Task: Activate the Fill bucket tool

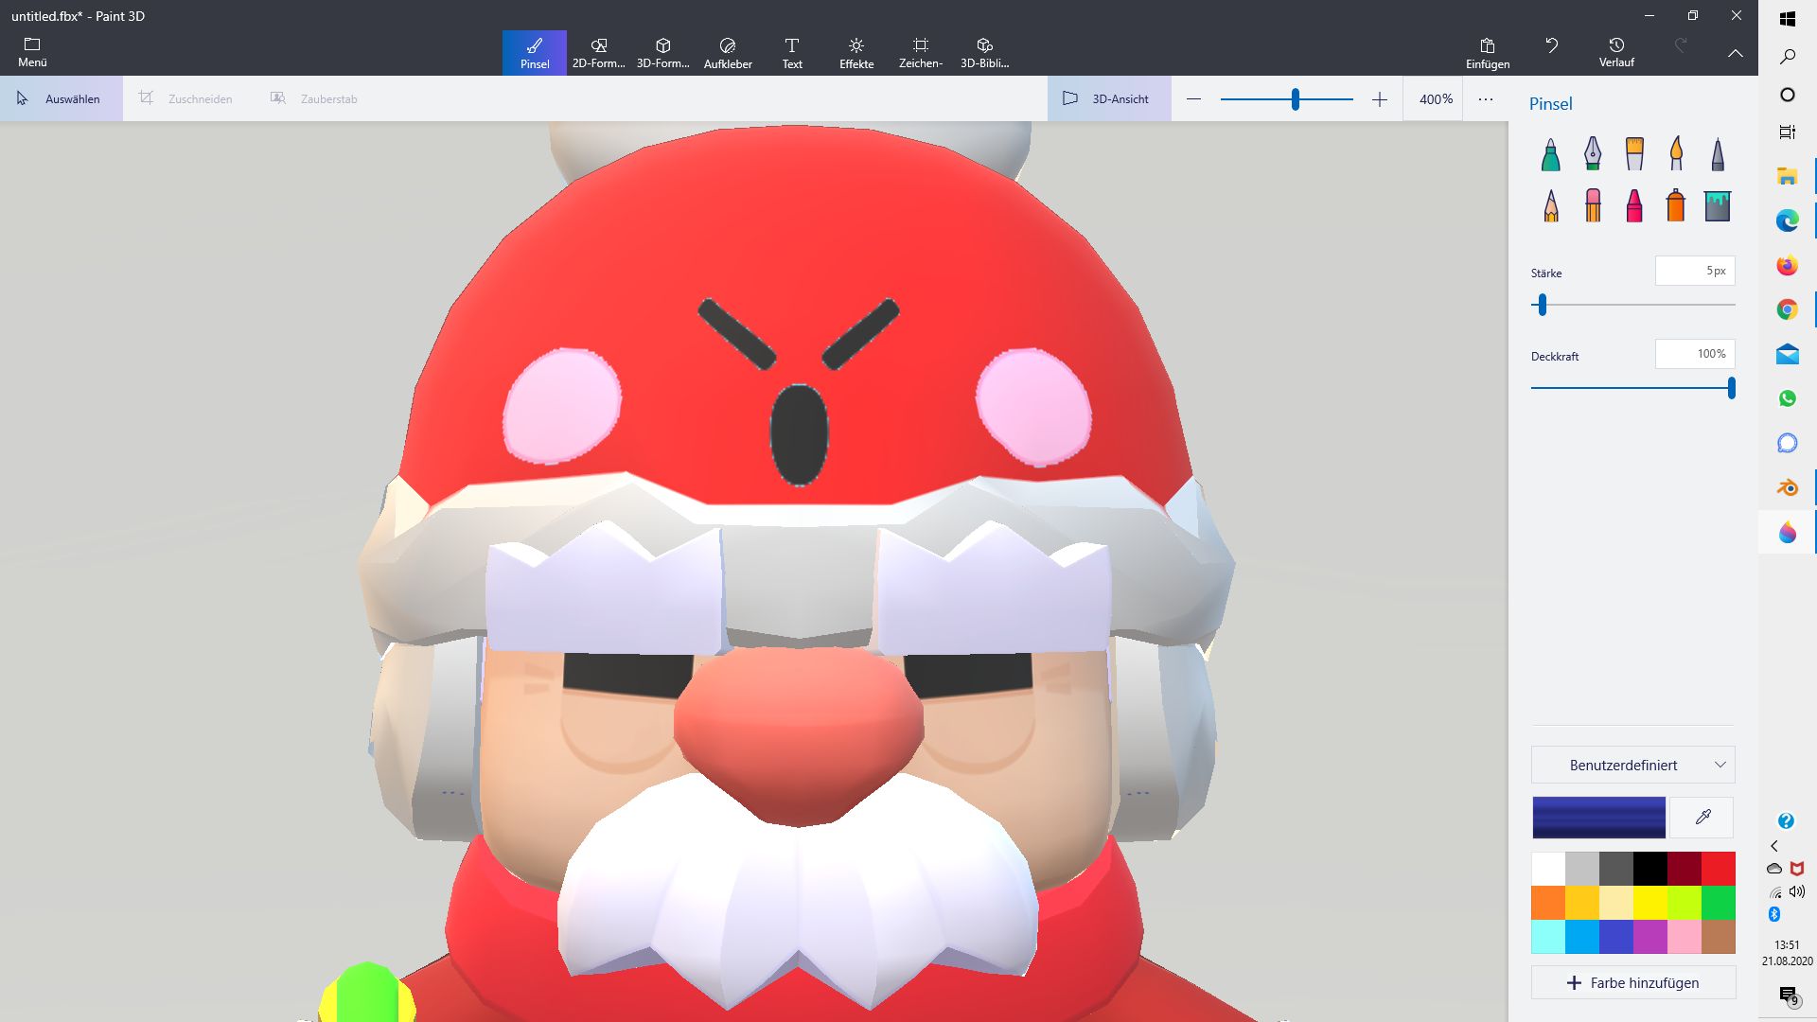Action: pyautogui.click(x=1717, y=205)
